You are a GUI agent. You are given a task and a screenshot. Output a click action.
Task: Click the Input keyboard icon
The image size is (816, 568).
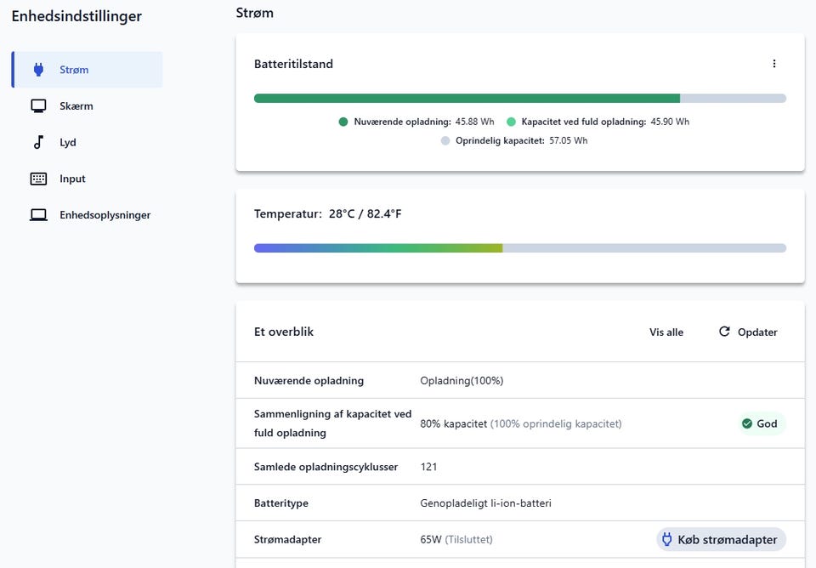coord(38,179)
